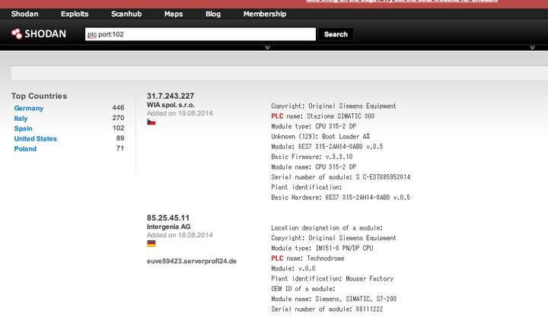The height and width of the screenshot is (317, 548).
Task: Open the Exploits menu item
Action: [x=75, y=14]
